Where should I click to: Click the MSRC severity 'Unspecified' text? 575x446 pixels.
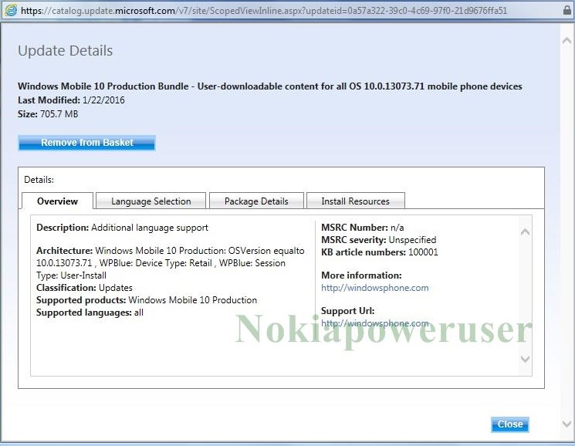point(412,240)
